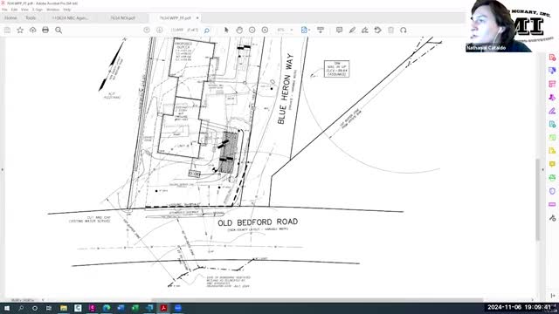Select the highlighter pen tool
The height and width of the screenshot is (314, 559).
pyautogui.click(x=352, y=31)
